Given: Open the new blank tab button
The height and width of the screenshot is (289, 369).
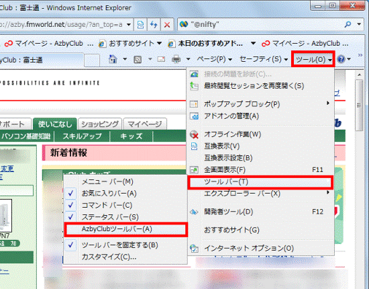Looking at the screenshot, I should tap(92, 60).
